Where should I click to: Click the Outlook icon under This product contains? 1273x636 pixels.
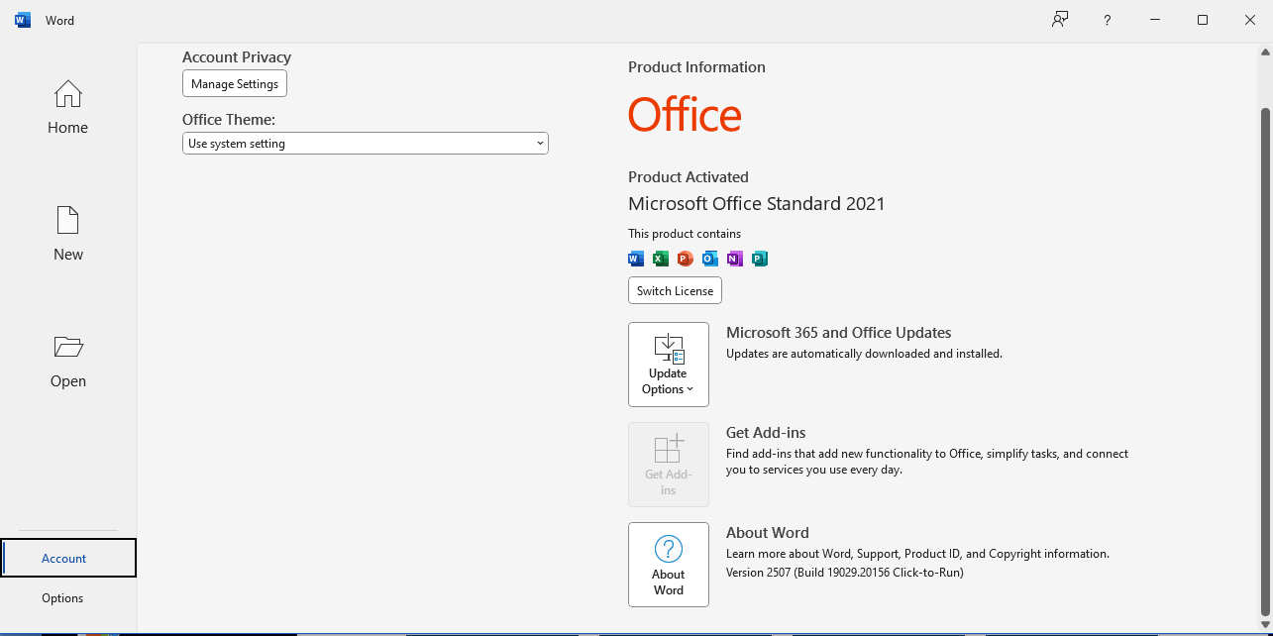pyautogui.click(x=710, y=259)
